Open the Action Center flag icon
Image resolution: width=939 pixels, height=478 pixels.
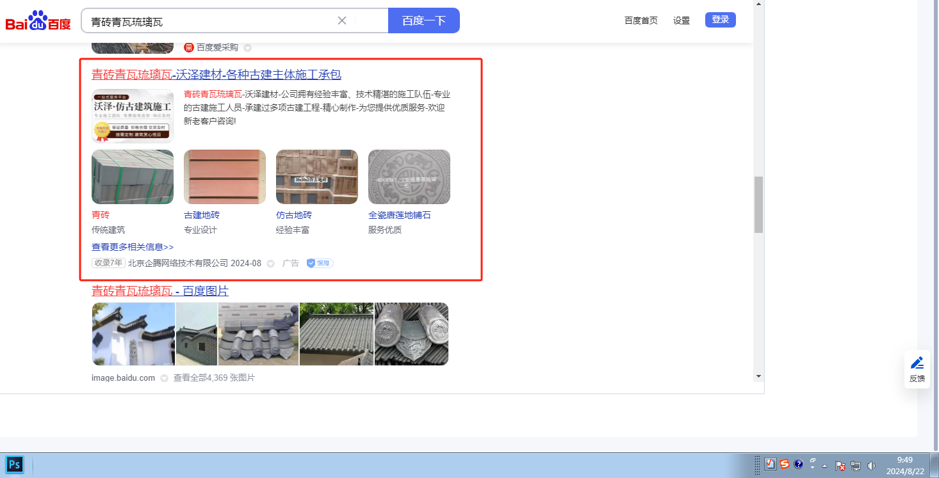[x=841, y=465]
